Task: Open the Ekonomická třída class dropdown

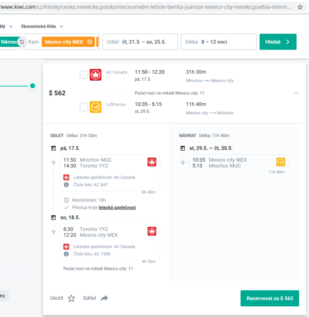Action: pyautogui.click(x=42, y=26)
